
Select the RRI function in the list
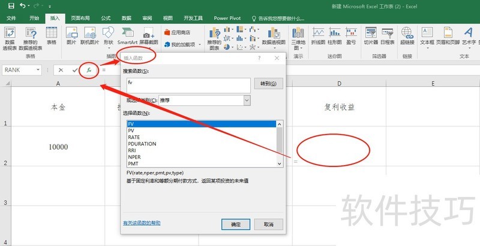(202, 150)
